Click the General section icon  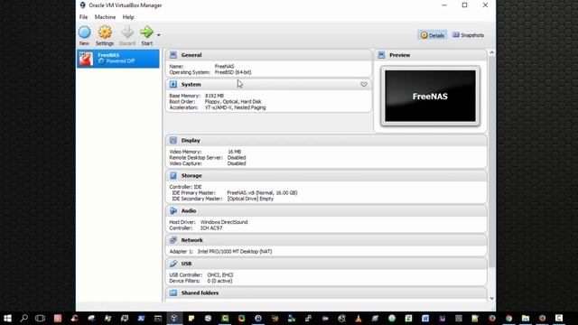click(172, 55)
